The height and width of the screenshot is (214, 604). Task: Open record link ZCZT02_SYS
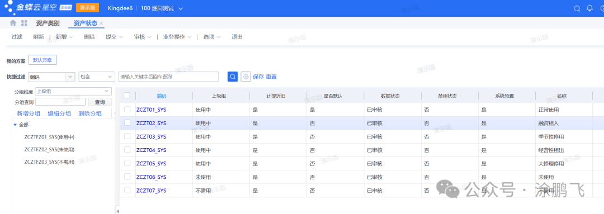[151, 123]
